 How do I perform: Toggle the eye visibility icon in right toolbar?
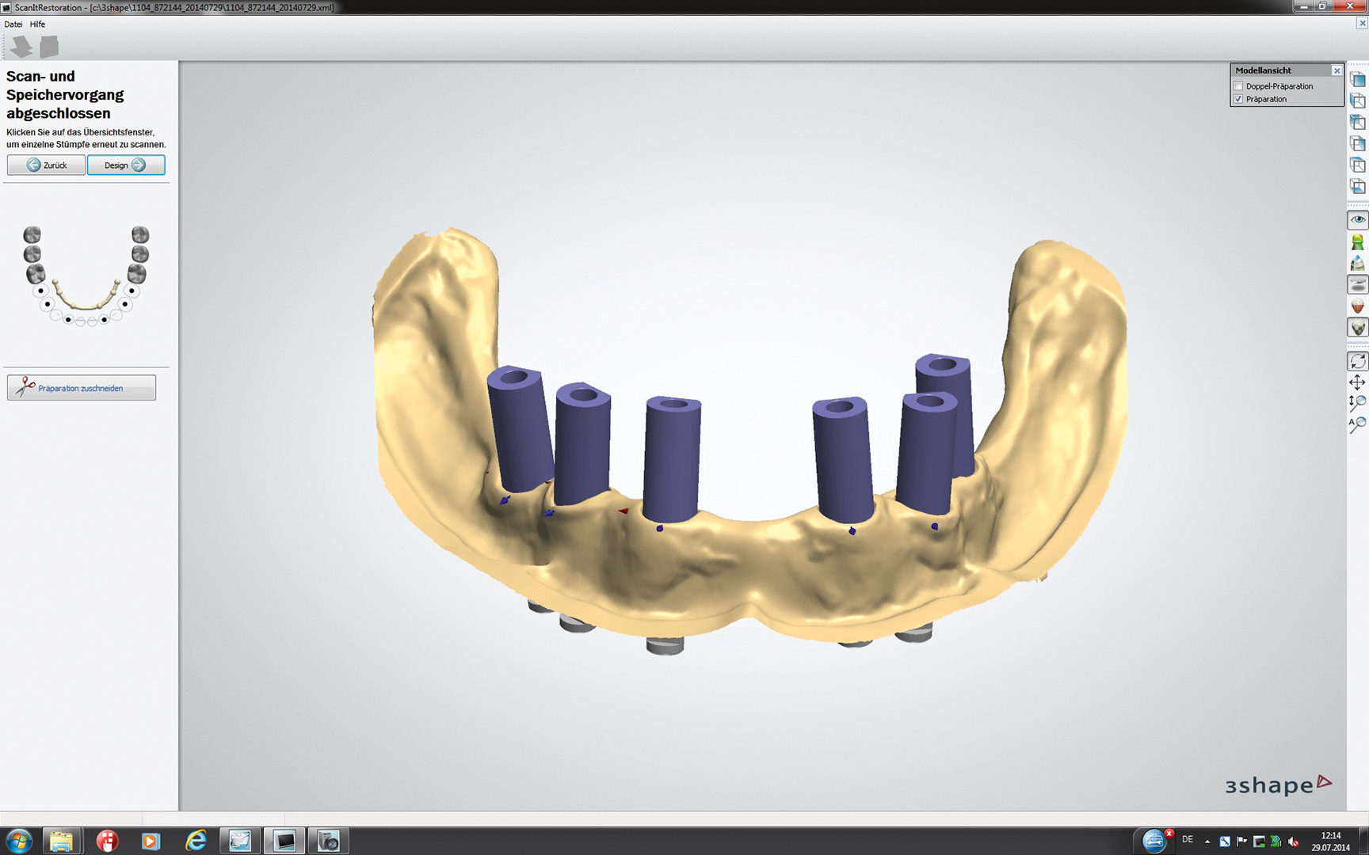[1357, 220]
